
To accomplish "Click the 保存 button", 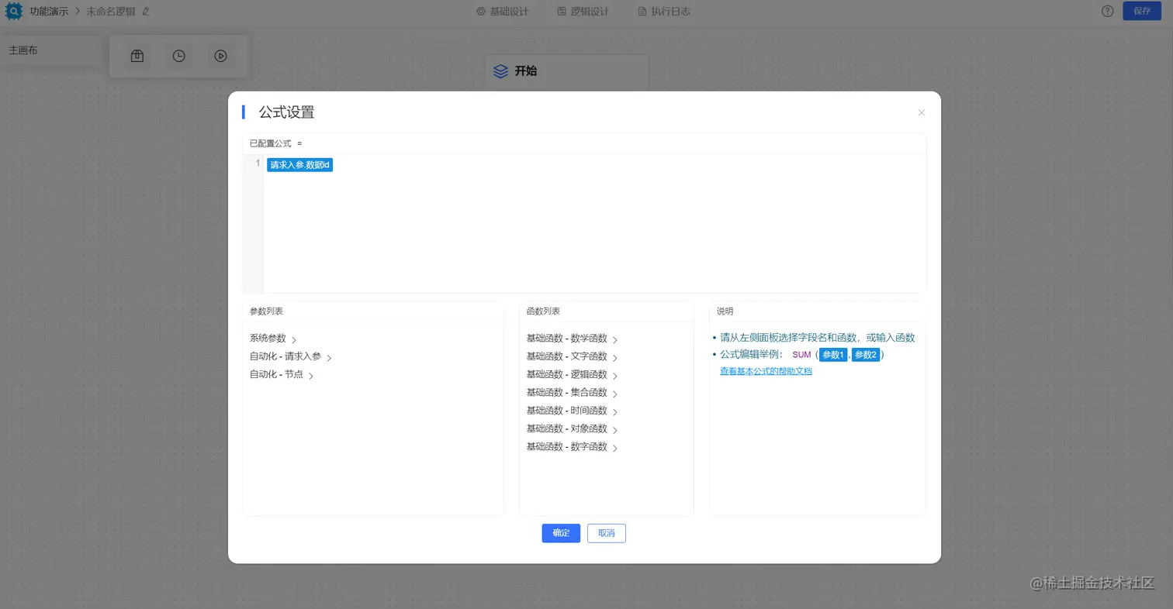I will (x=1142, y=11).
